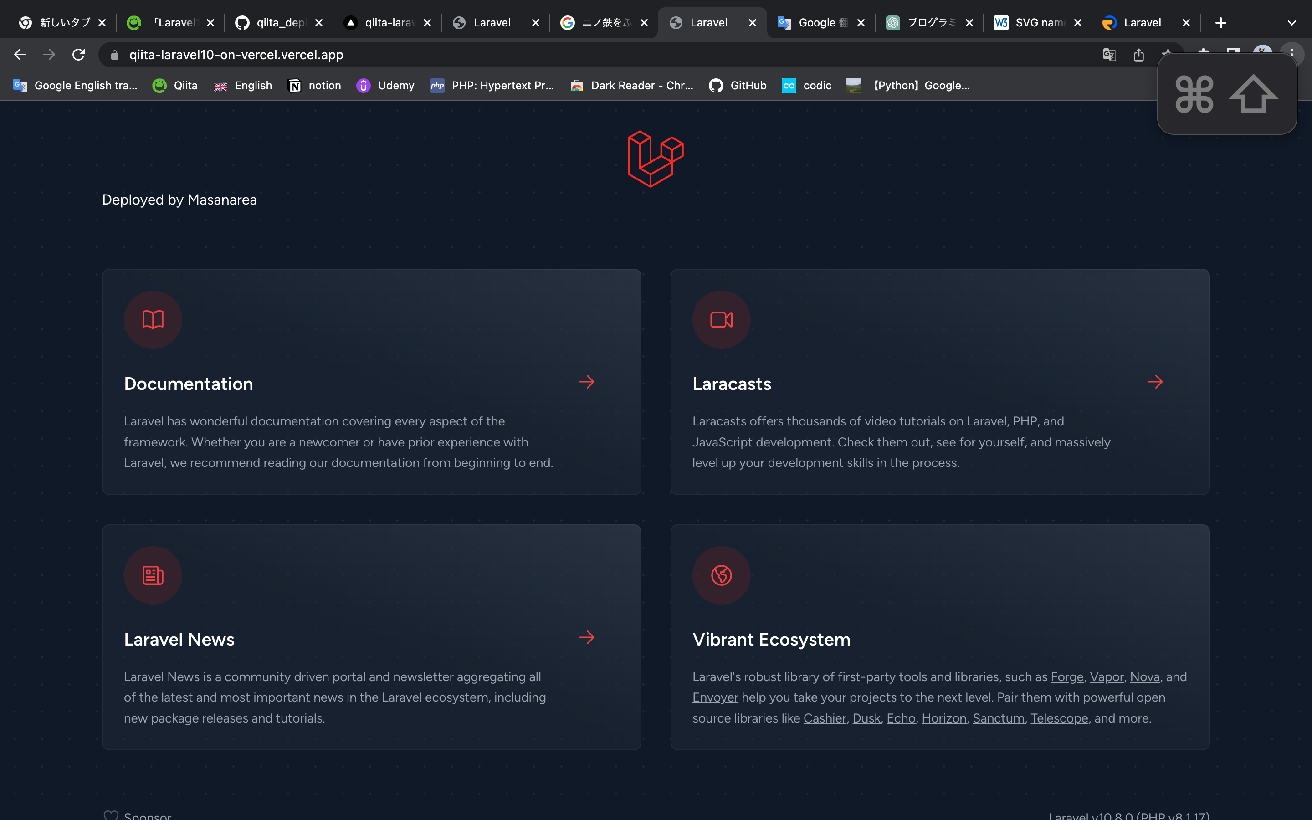Switch to the SVG name tab
The image size is (1312, 820).
click(x=1036, y=22)
